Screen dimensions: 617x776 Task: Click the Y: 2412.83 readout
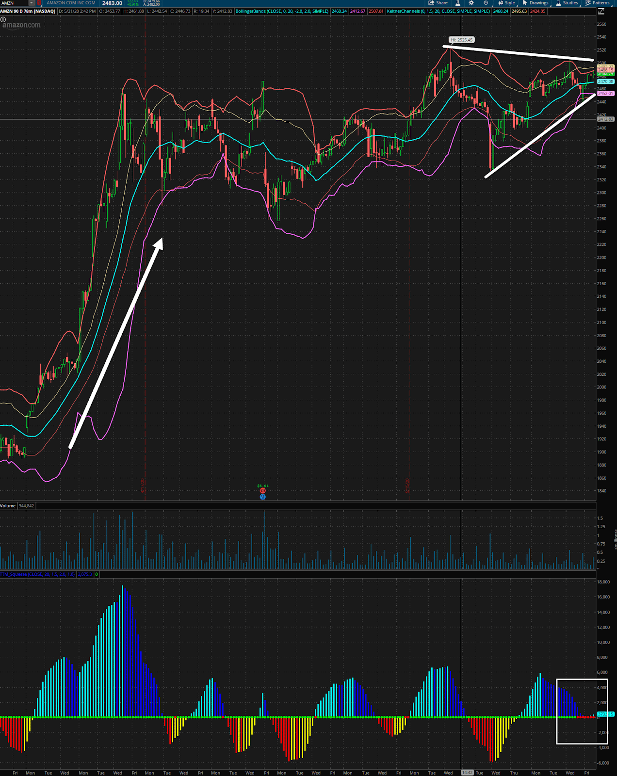pyautogui.click(x=222, y=11)
